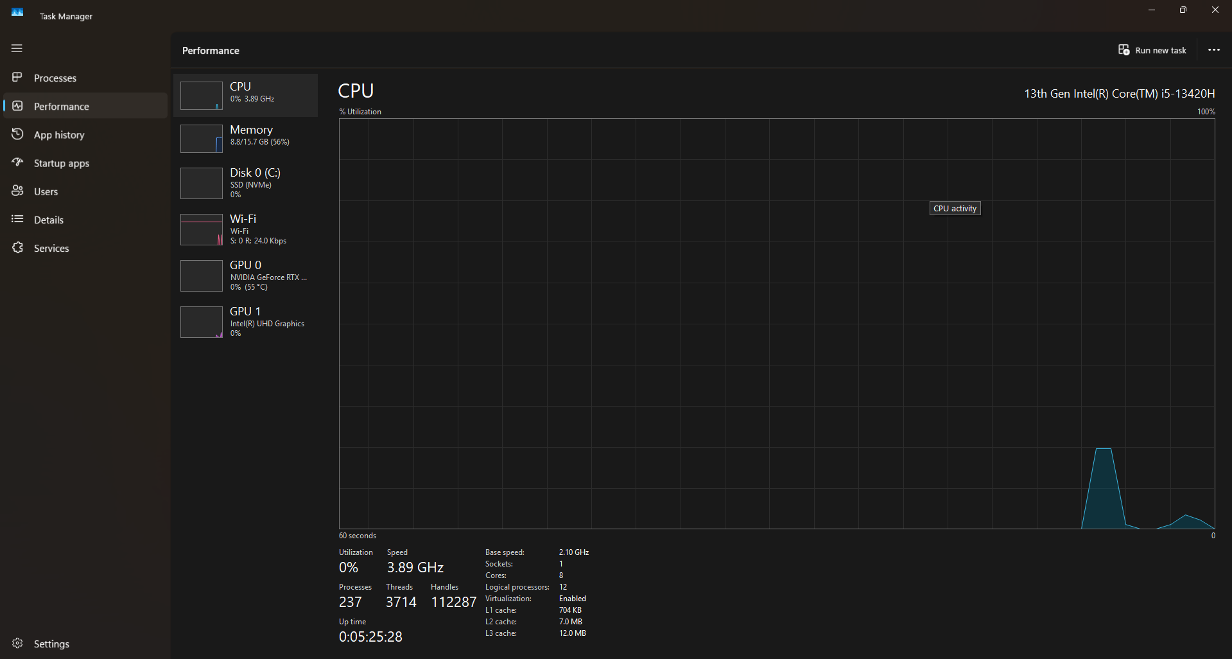
Task: Click the 100% graph scale label
Action: coord(1206,112)
